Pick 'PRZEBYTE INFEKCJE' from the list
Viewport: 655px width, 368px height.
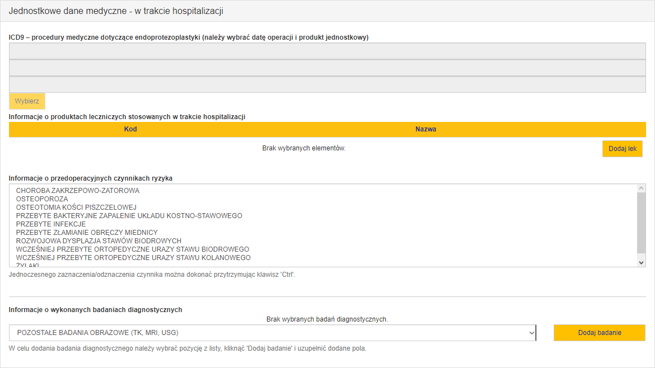pos(51,224)
